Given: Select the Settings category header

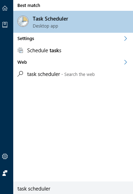Looking at the screenshot, I should pyautogui.click(x=26, y=38).
